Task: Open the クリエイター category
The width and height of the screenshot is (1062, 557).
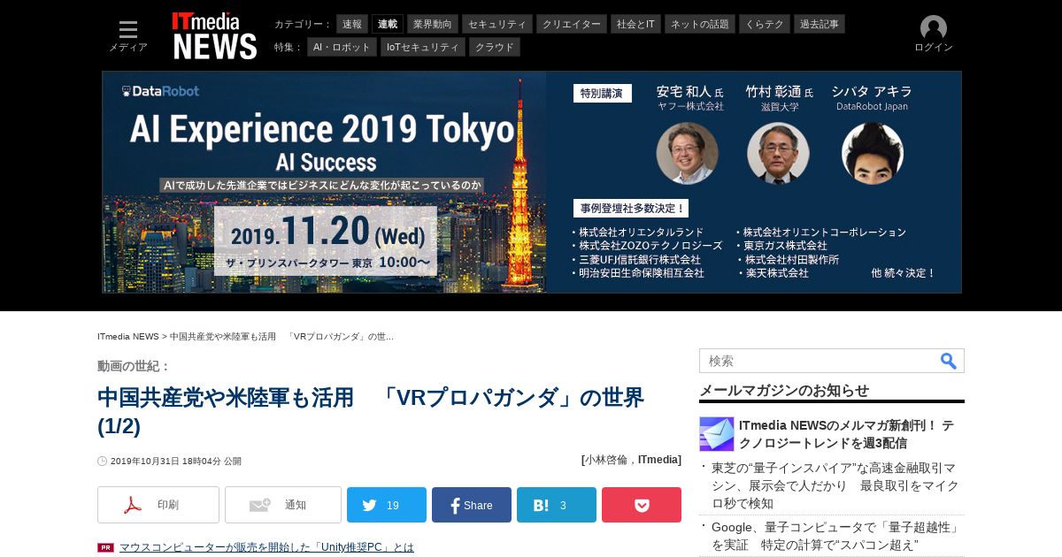Action: [572, 24]
